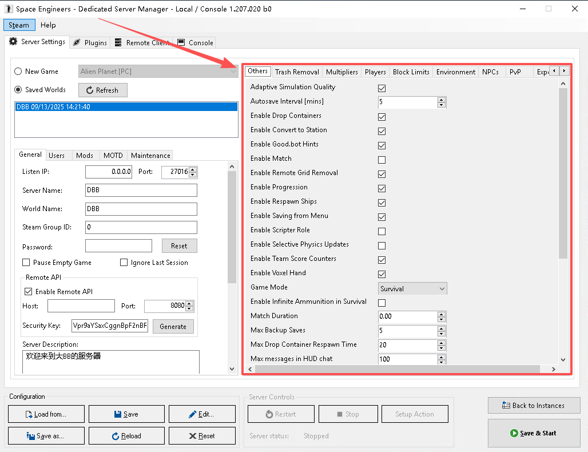Switch to the Trash Removal tab
Viewport: 588px width, 452px height.
pos(297,72)
